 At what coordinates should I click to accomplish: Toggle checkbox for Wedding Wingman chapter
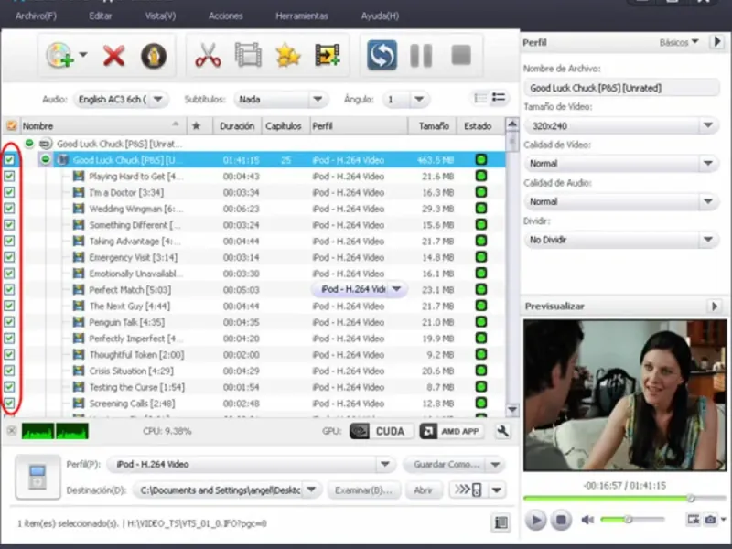click(10, 209)
